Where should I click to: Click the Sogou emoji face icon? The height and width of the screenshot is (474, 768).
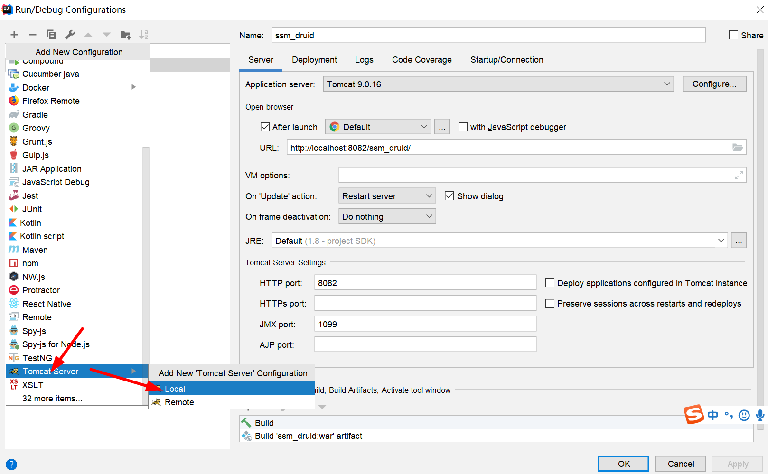(744, 416)
